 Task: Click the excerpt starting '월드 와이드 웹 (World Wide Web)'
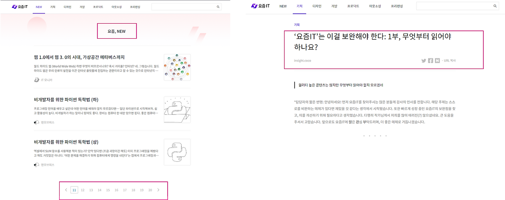[97, 69]
